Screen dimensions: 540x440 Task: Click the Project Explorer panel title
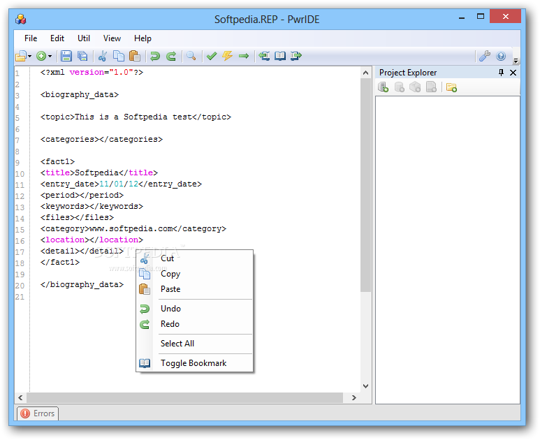coord(408,73)
